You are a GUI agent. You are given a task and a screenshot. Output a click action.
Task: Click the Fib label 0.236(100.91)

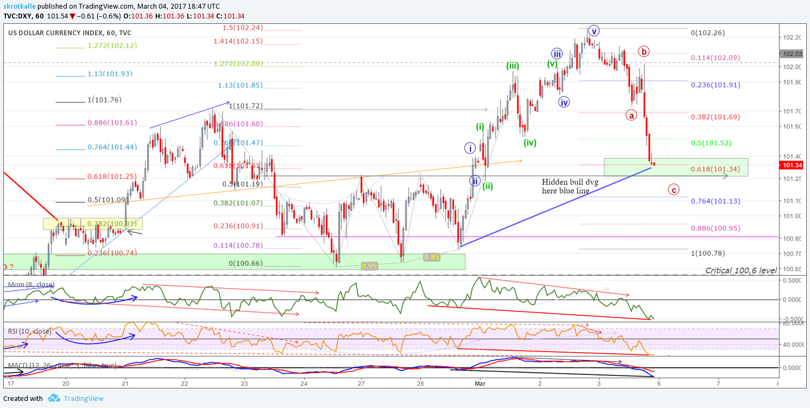(x=238, y=226)
